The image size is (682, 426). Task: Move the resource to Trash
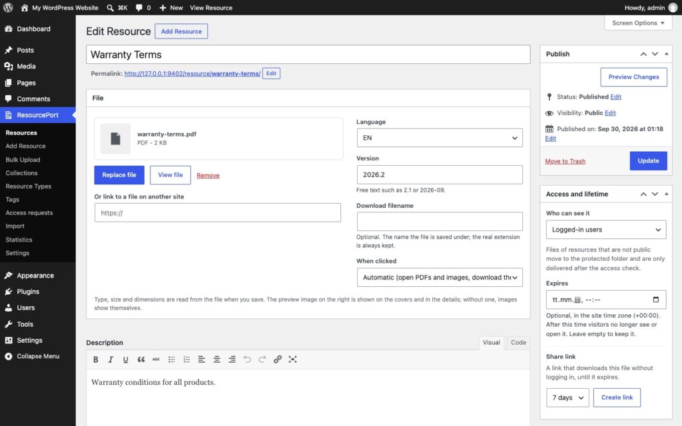pos(565,161)
